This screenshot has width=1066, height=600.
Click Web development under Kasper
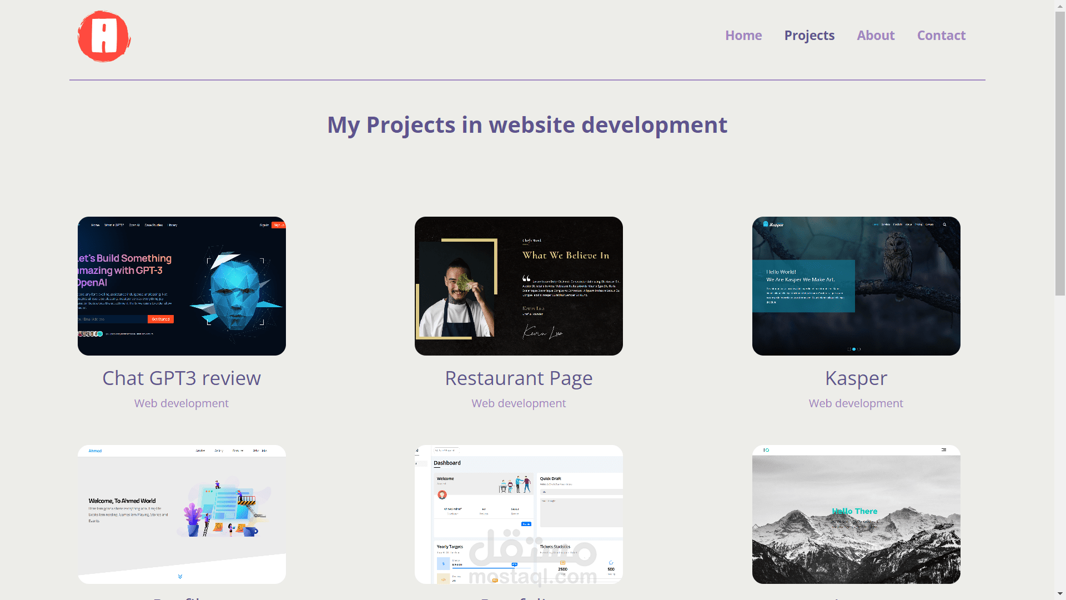pos(856,403)
